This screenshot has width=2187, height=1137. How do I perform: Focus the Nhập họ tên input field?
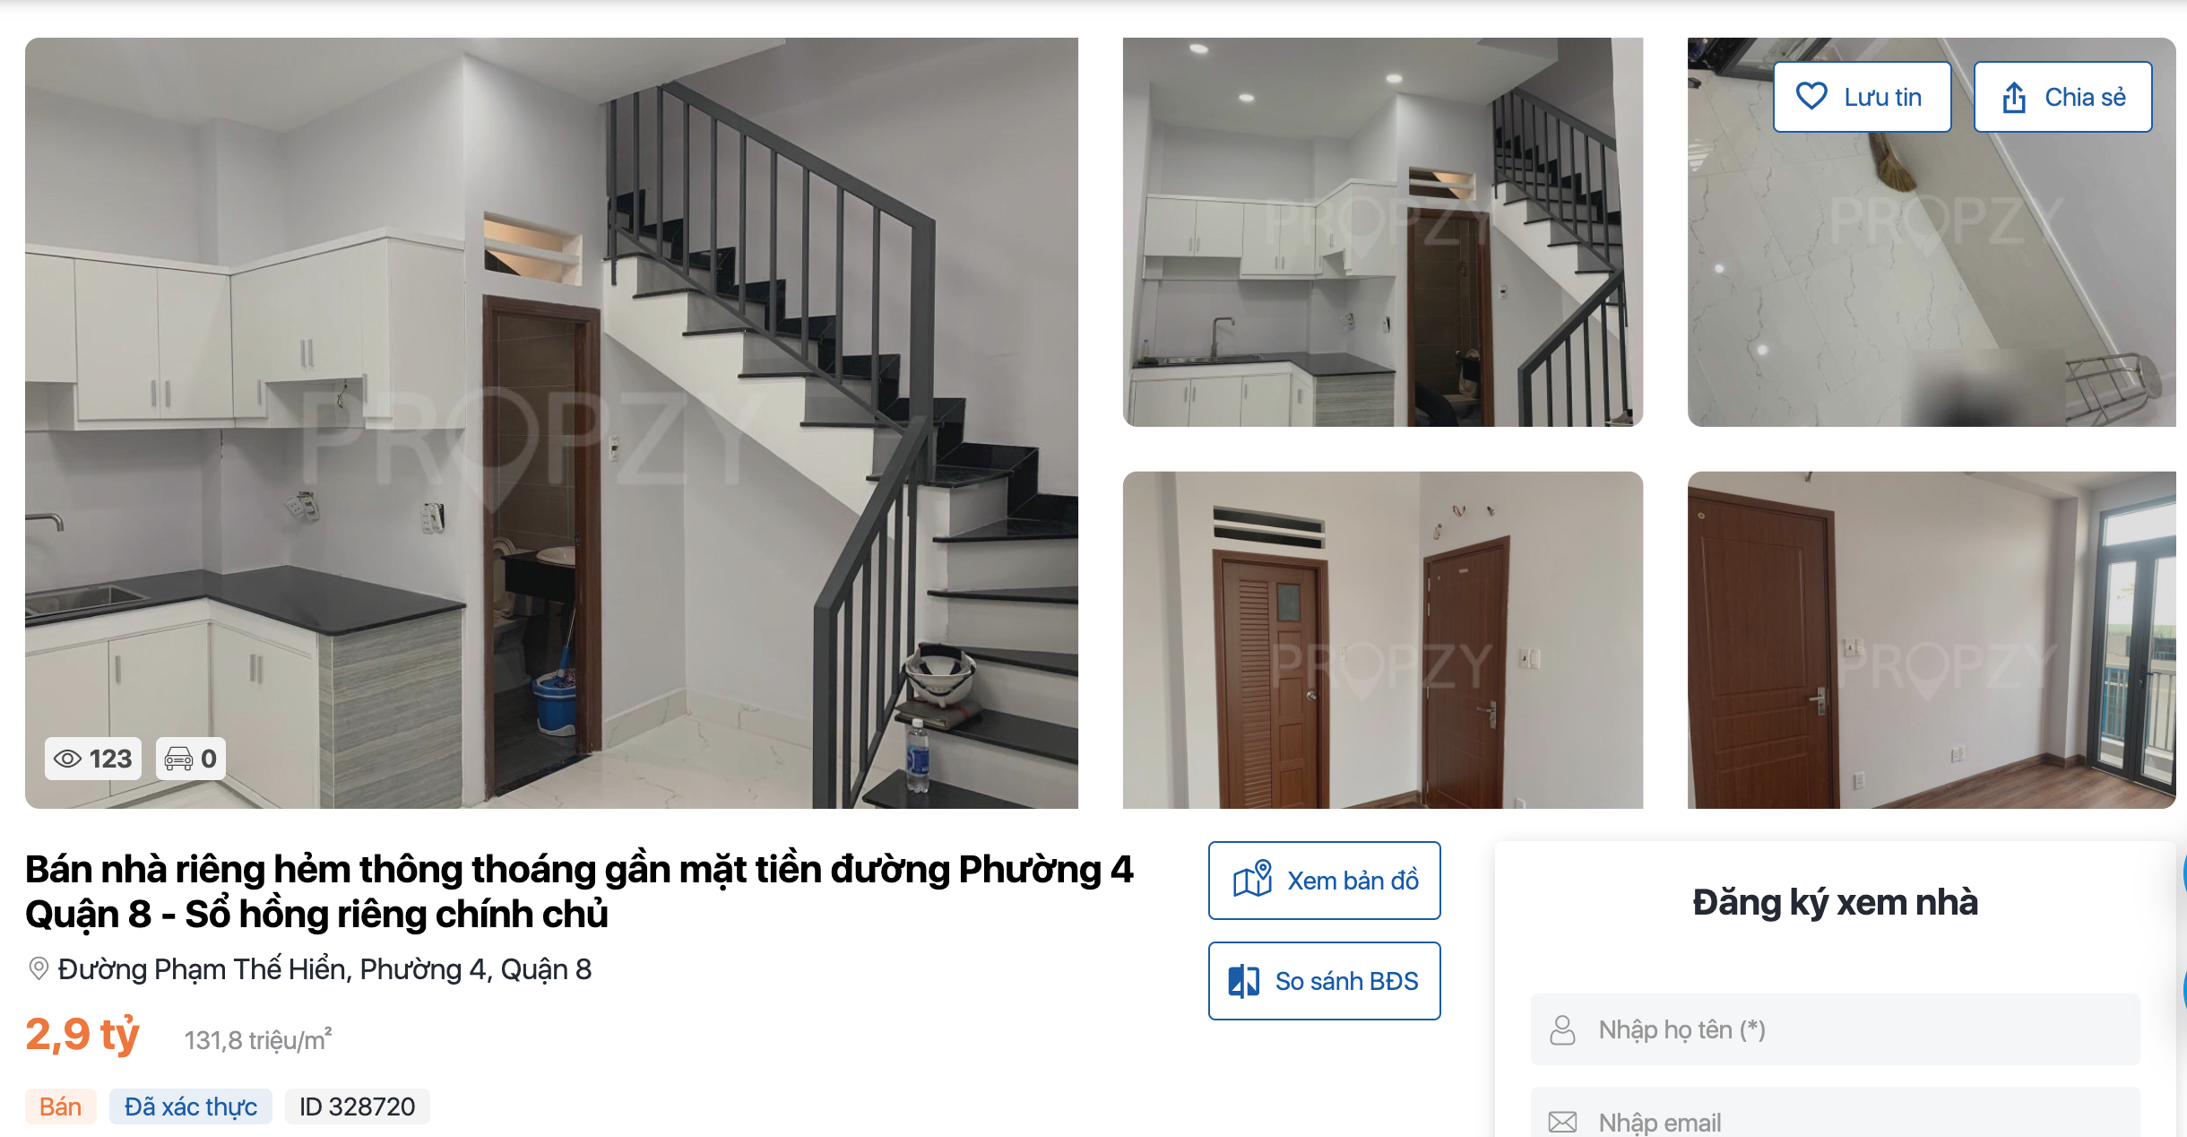1835,1029
